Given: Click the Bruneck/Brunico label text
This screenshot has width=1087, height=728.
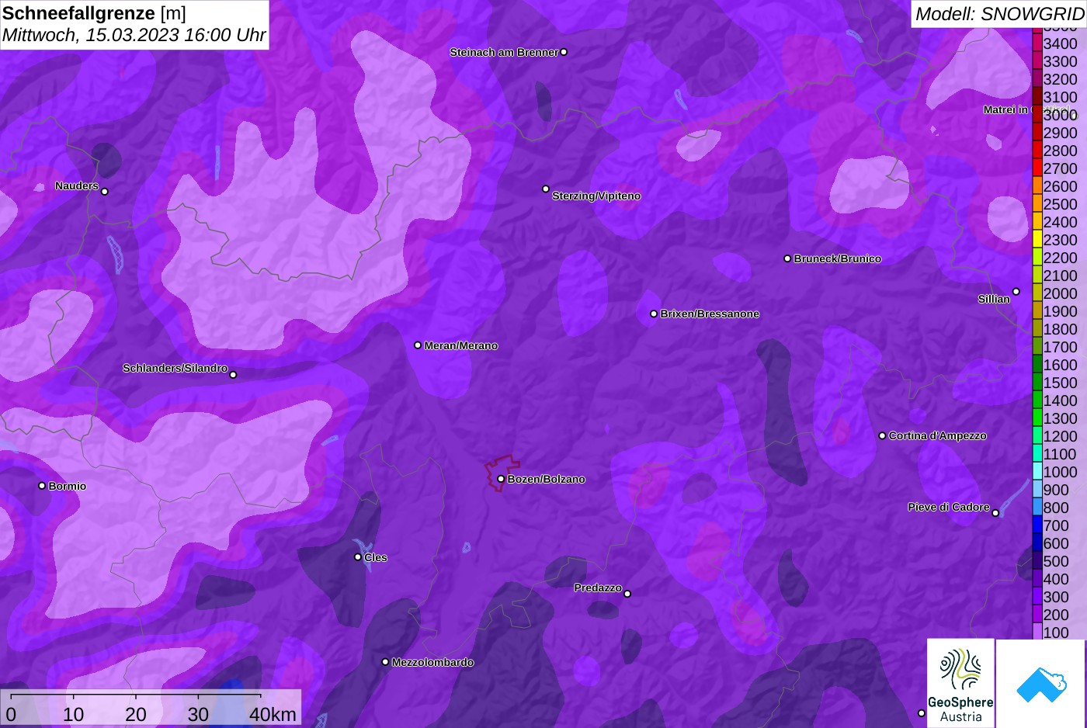Looking at the screenshot, I should click(x=838, y=259).
